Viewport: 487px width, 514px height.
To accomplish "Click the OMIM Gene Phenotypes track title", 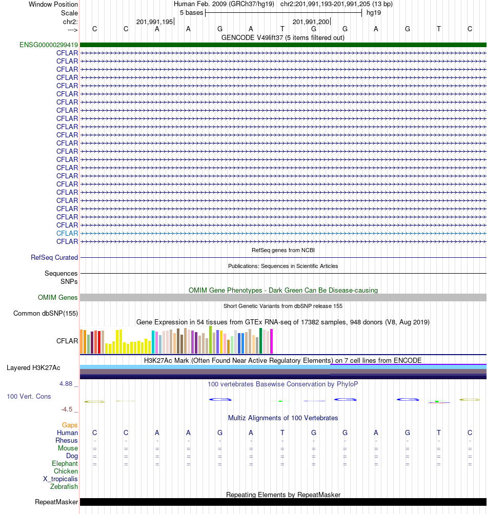I will (283, 291).
